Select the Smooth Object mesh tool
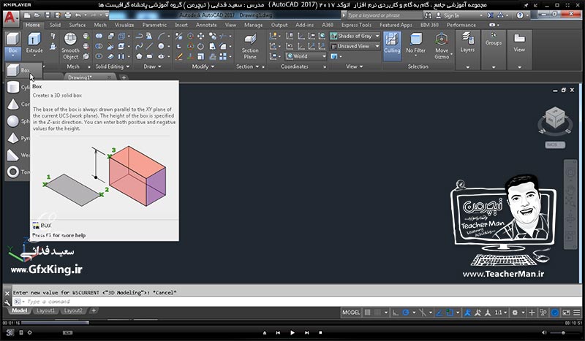 point(70,46)
